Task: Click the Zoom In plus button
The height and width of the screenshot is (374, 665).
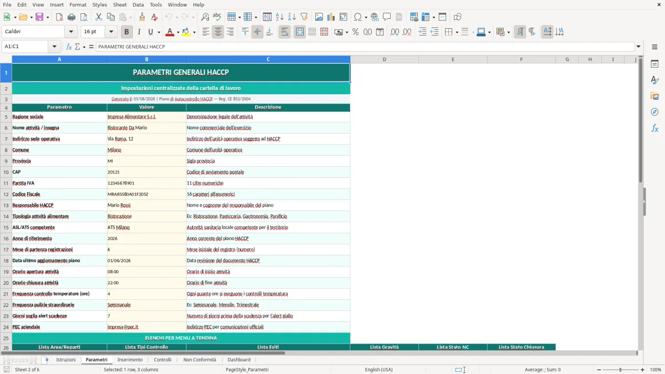Action: point(643,370)
